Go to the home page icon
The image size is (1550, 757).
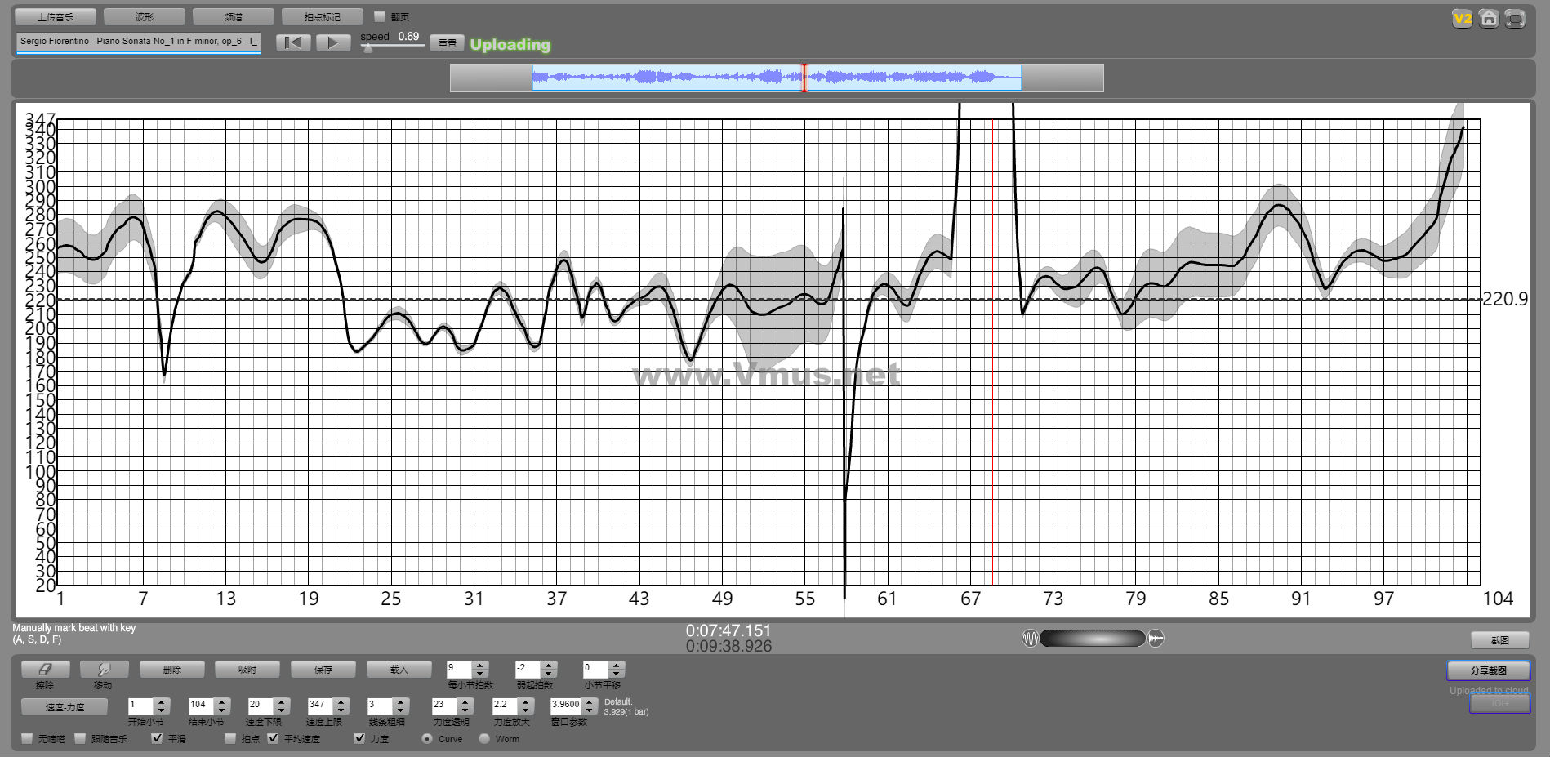pos(1489,18)
